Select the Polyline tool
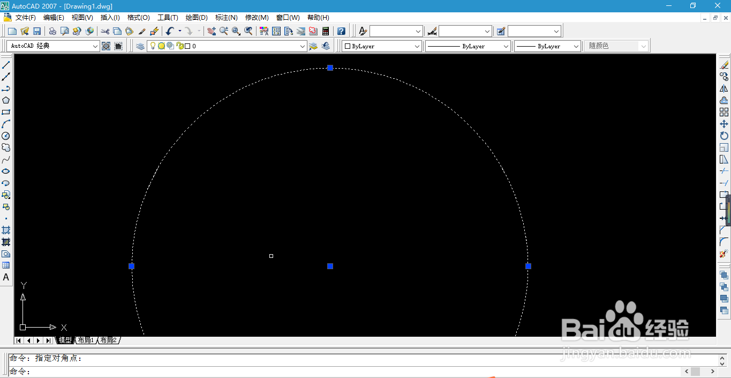Image resolution: width=731 pixels, height=378 pixels. 6,88
